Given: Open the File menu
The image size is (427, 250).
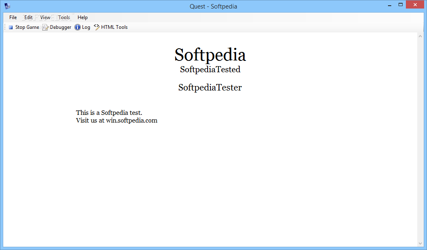Looking at the screenshot, I should click(13, 17).
